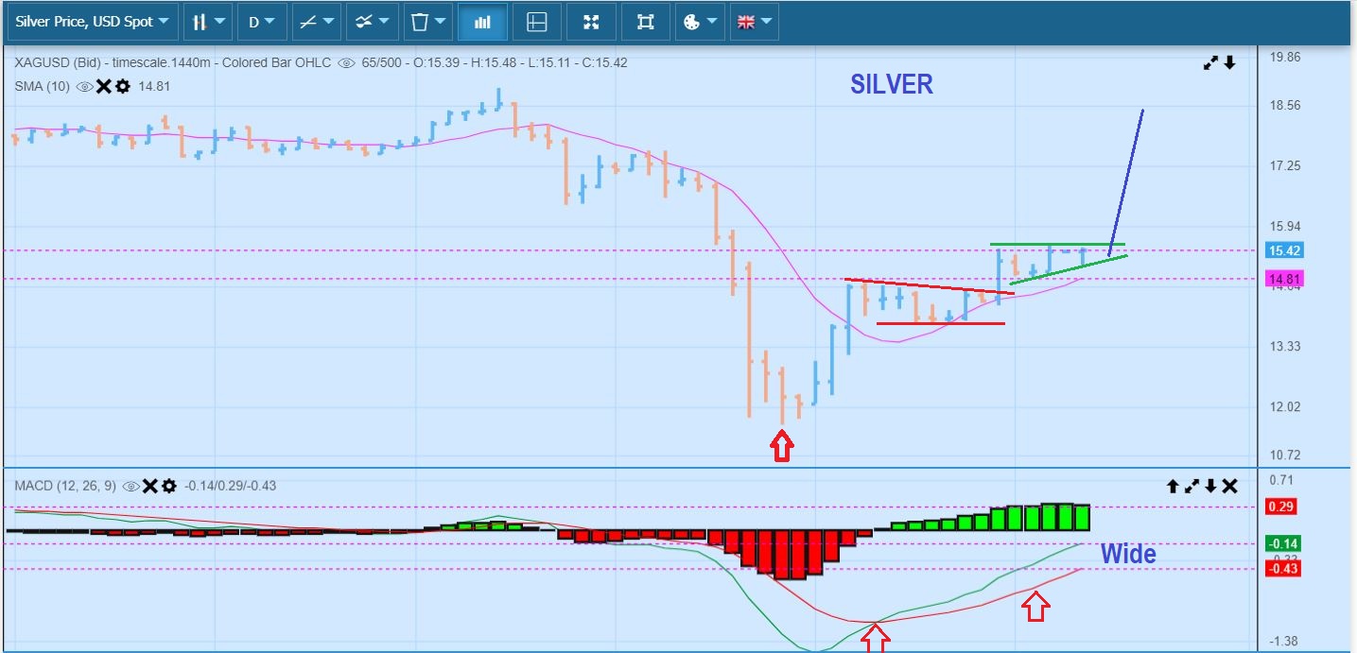Remove the MACD (12, 26, 9) indicator
The height and width of the screenshot is (653, 1357).
pos(149,486)
